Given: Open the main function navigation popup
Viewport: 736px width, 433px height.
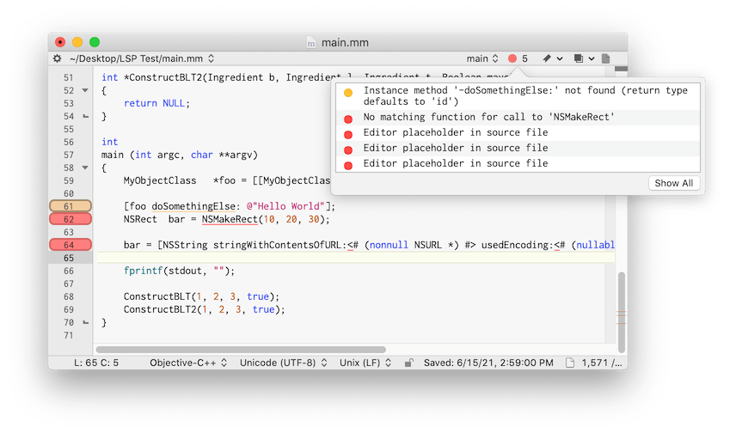Looking at the screenshot, I should pyautogui.click(x=481, y=58).
